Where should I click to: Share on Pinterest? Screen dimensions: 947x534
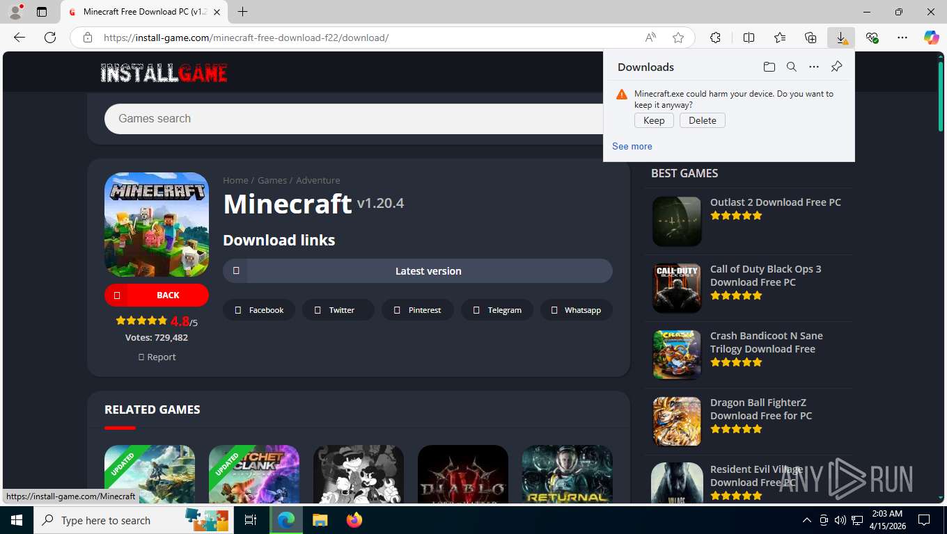(418, 310)
